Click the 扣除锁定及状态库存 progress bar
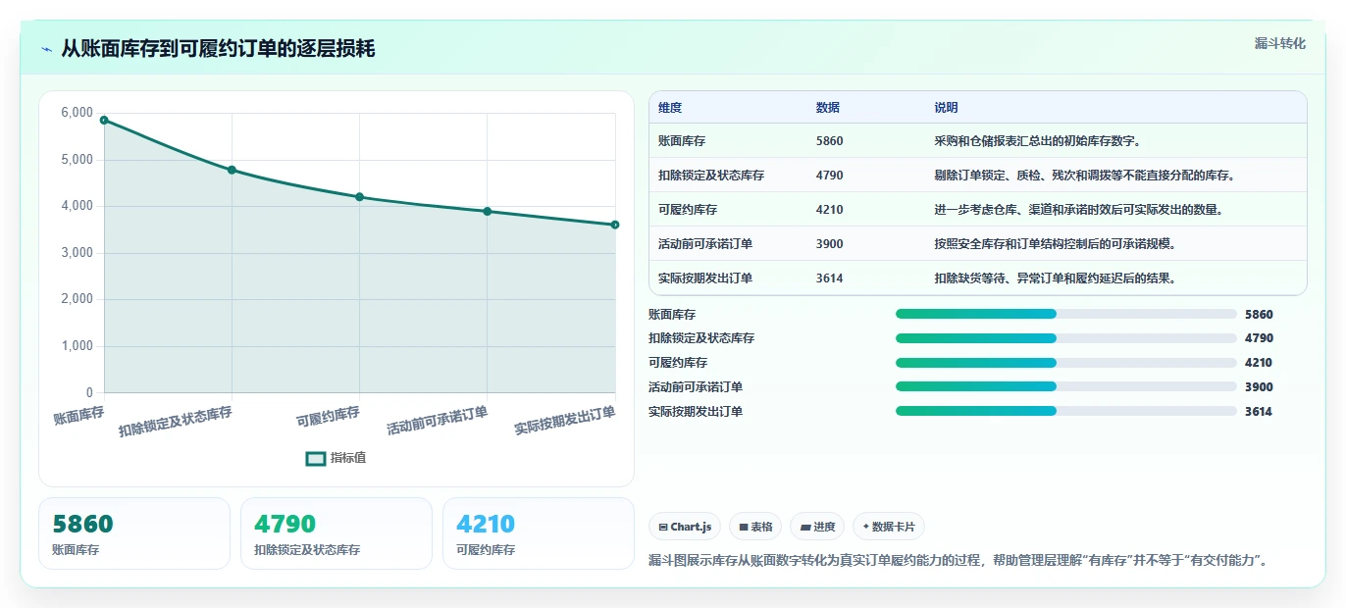This screenshot has height=608, width=1346. (x=1065, y=338)
